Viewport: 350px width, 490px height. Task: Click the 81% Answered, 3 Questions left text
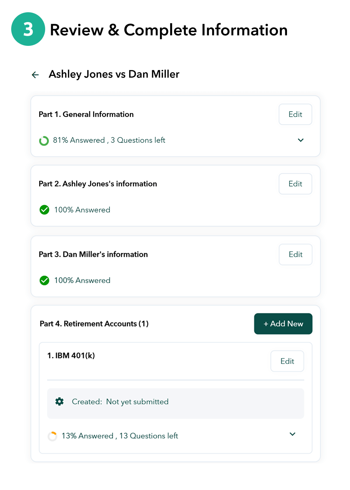(109, 140)
